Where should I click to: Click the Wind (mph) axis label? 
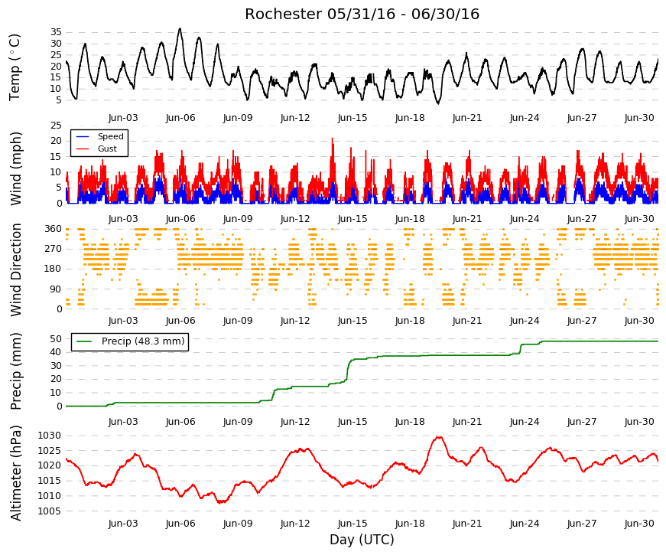[15, 168]
